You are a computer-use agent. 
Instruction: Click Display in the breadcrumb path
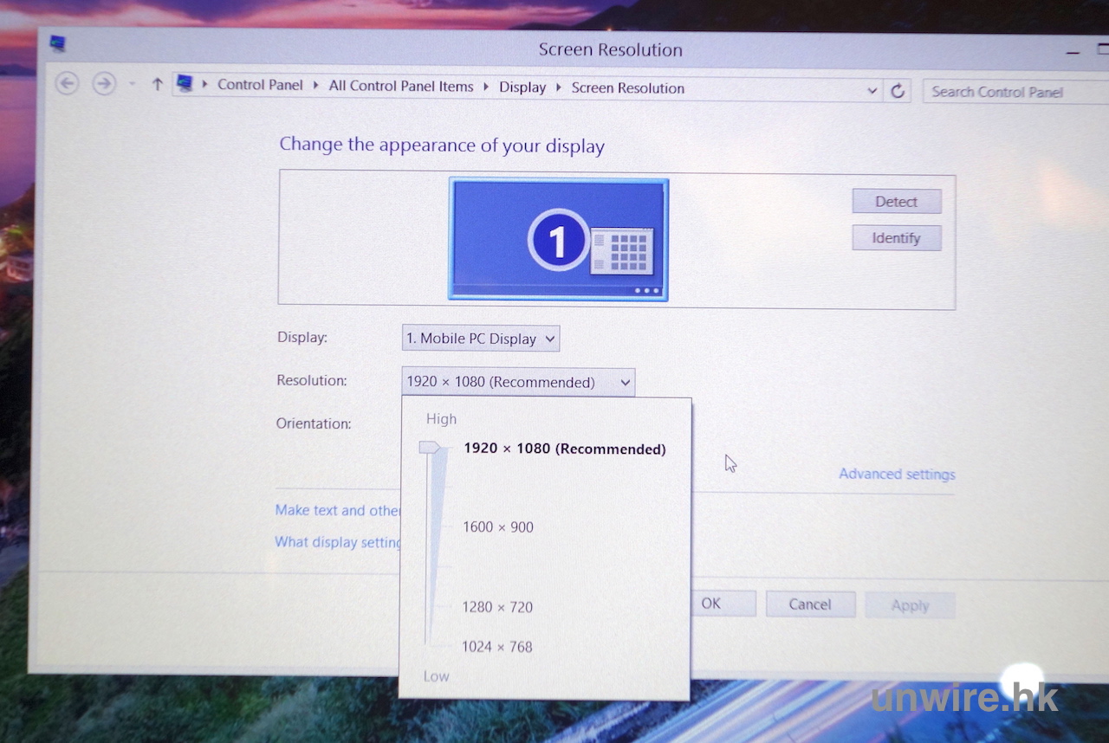(x=522, y=87)
